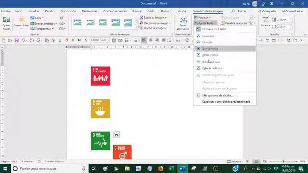
Task: Toggle underline S formatting
Action: 86,40
